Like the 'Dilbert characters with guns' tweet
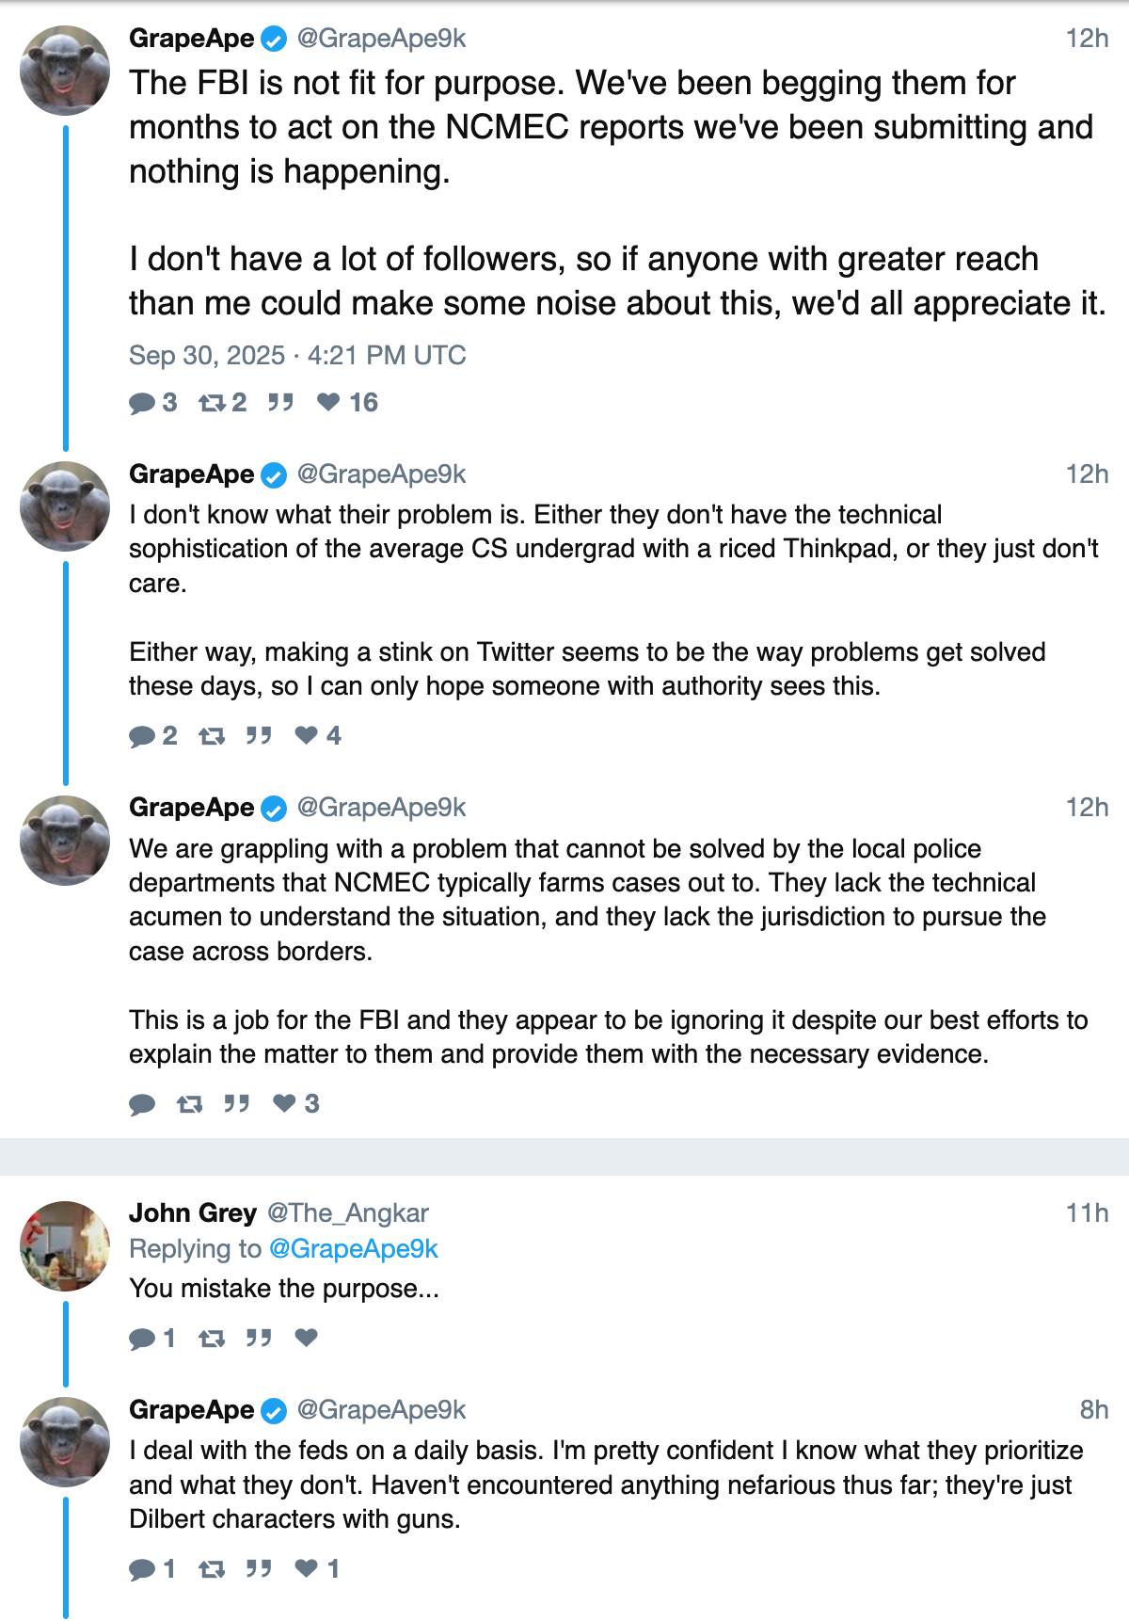 pos(307,1568)
